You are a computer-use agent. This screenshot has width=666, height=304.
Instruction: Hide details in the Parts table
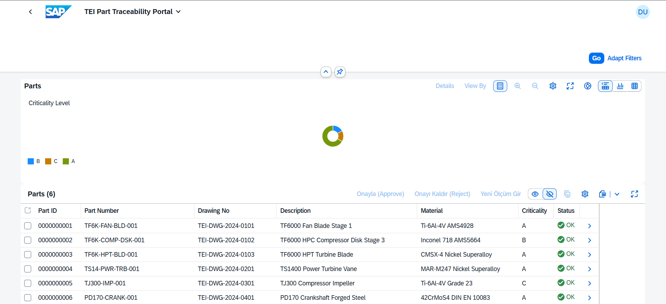click(550, 194)
